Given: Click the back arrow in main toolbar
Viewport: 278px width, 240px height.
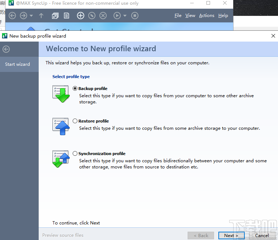Looking at the screenshot, I should pyautogui.click(x=12, y=16).
